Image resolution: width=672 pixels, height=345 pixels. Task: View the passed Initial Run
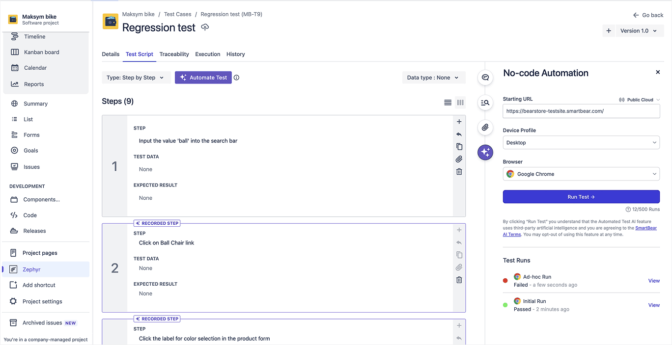click(654, 305)
